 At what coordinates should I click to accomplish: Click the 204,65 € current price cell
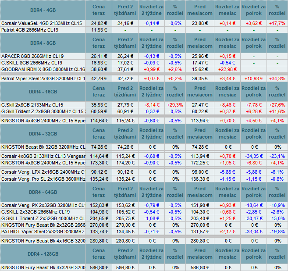point(99,218)
